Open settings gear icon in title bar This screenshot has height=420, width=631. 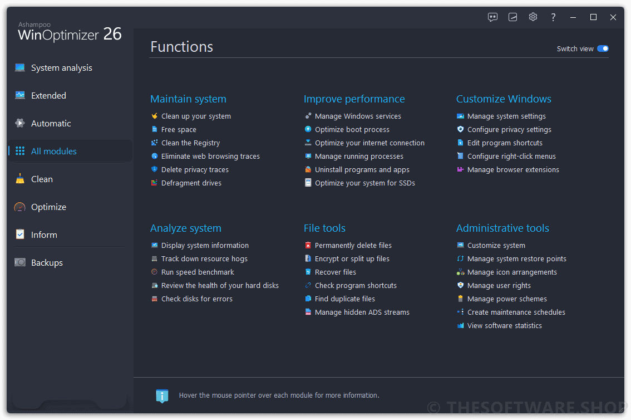click(x=533, y=17)
